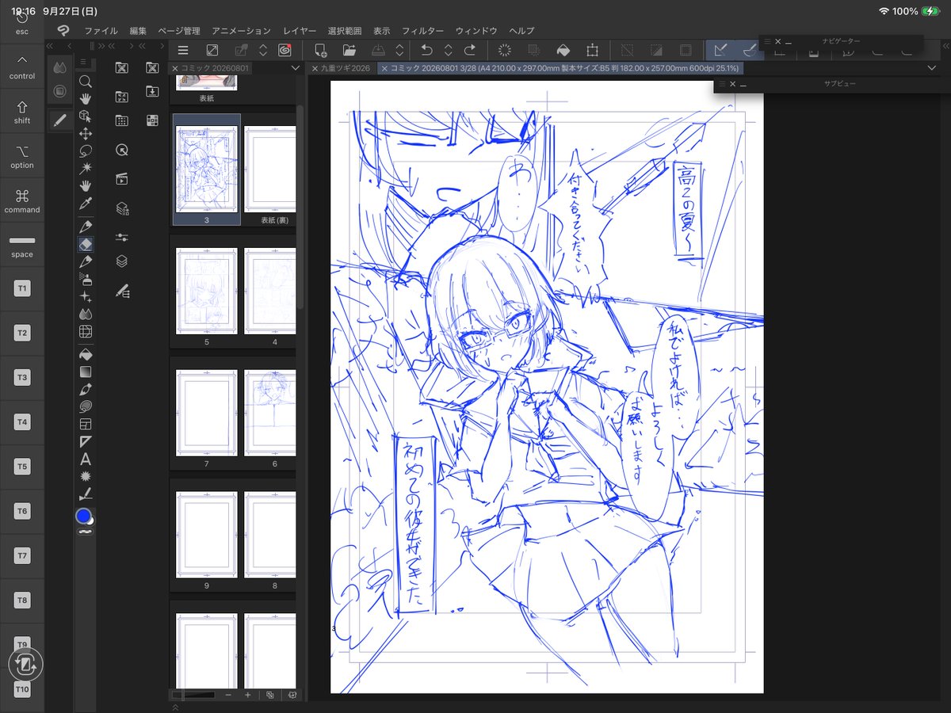Screen dimensions: 951x713
Task: Click the blue main drawing color circle
Action: (83, 516)
